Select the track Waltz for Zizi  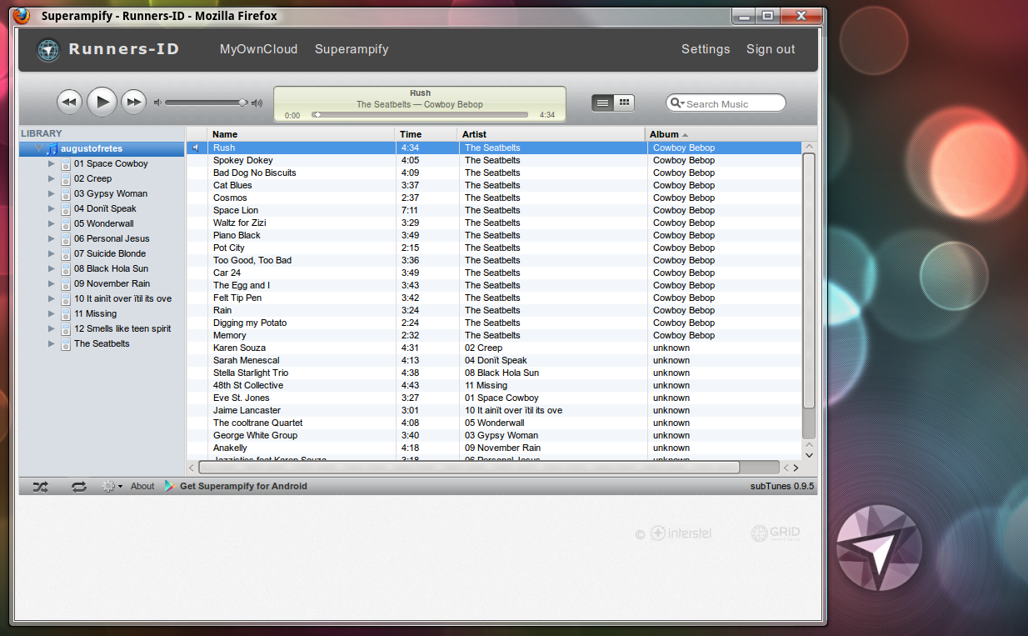tap(494, 223)
